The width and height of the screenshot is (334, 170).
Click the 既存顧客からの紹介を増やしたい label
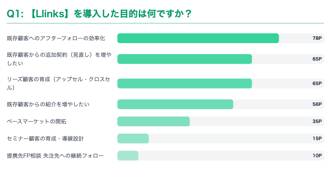pos(48,104)
